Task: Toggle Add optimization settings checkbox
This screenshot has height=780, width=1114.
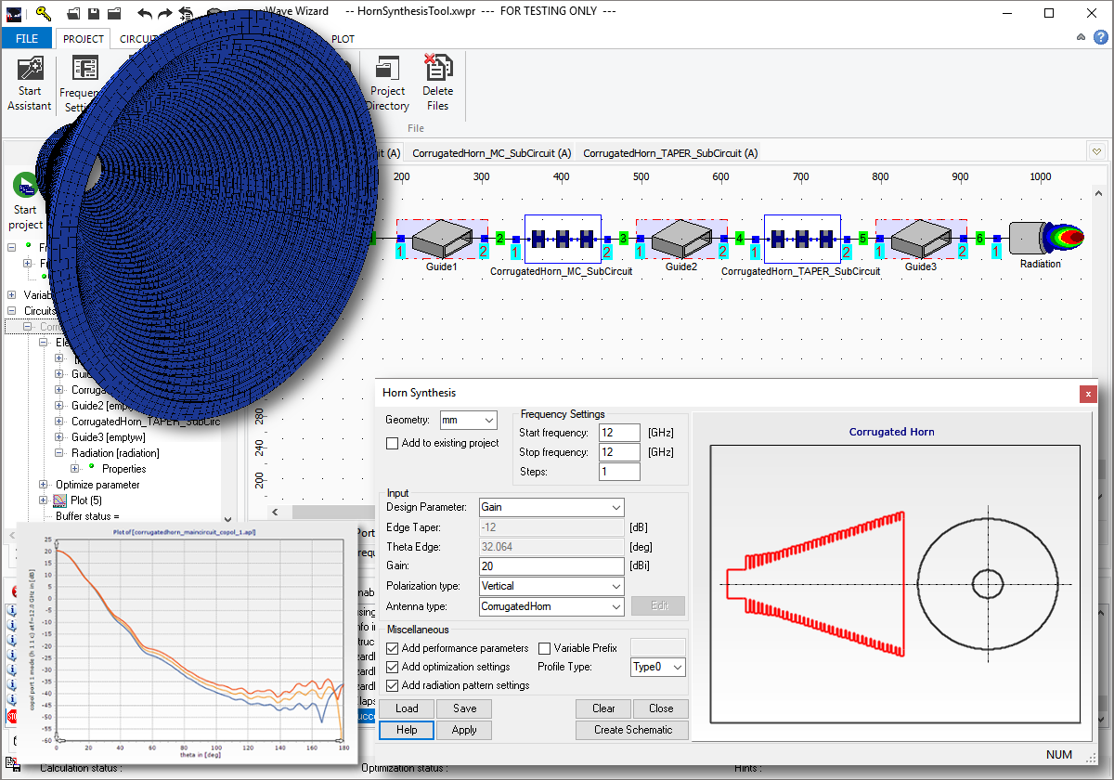Action: pos(393,667)
